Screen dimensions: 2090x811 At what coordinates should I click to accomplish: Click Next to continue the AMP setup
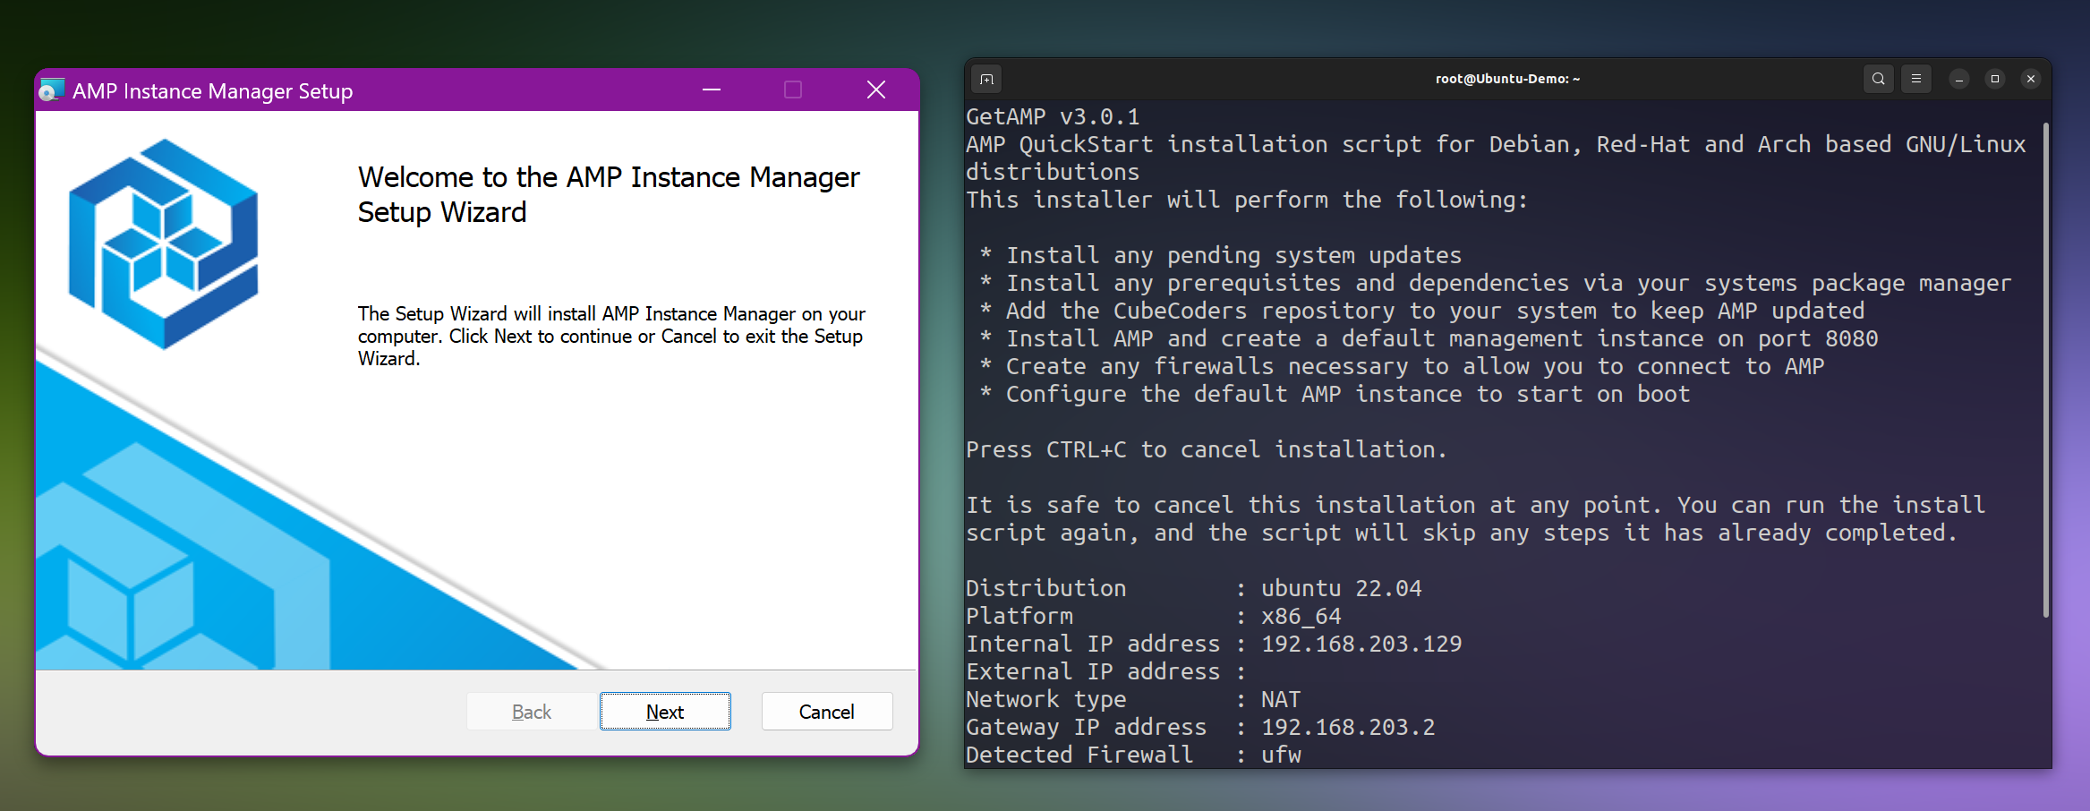click(x=664, y=711)
